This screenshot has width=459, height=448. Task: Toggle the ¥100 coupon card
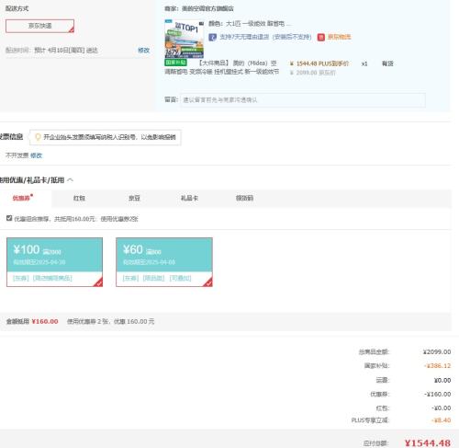tap(54, 262)
